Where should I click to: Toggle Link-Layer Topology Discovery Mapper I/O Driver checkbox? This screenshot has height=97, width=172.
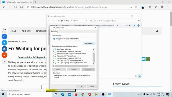[x=53, y=63]
